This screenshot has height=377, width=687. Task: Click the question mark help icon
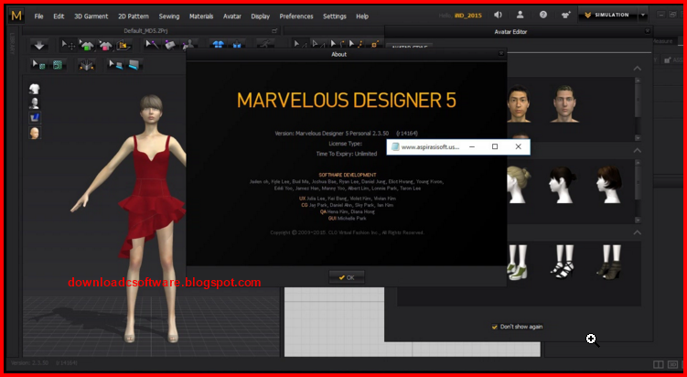542,15
